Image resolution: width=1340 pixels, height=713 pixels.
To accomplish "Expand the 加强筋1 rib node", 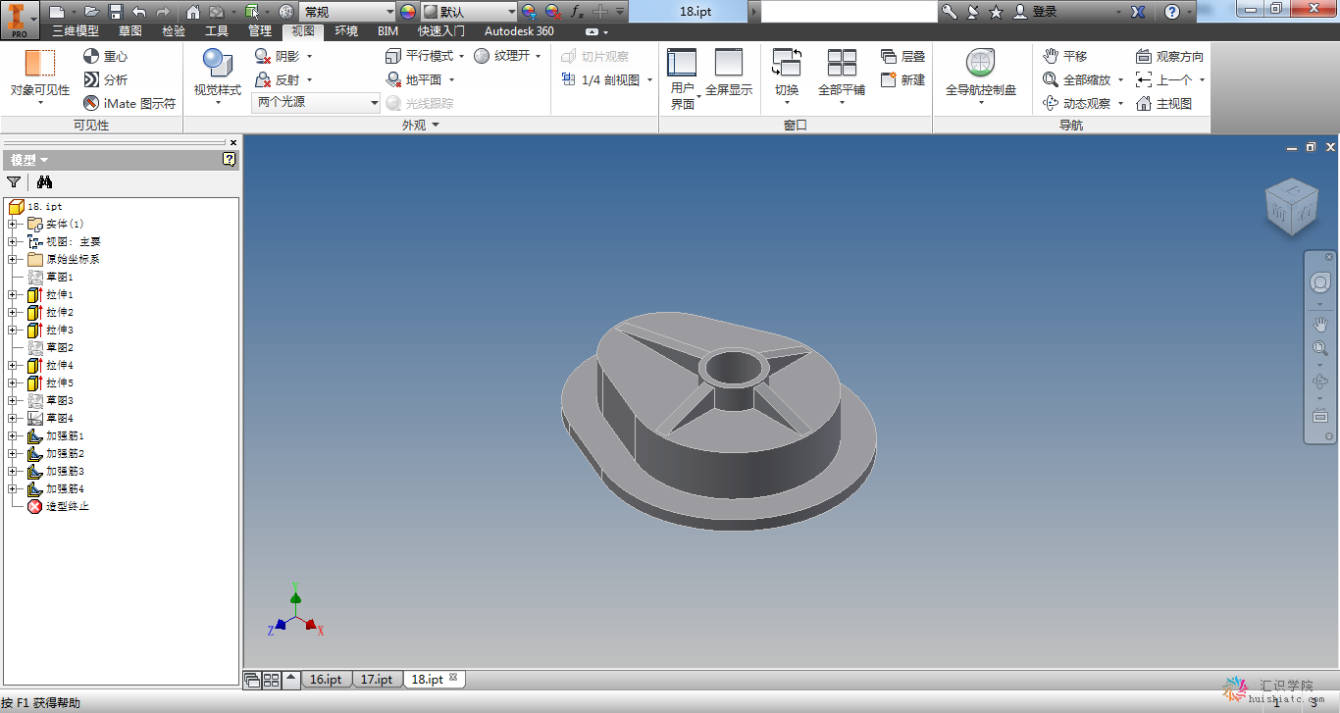I will click(x=12, y=435).
